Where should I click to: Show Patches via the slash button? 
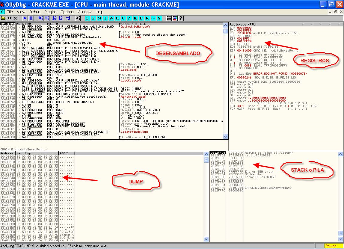pyautogui.click(x=129, y=18)
